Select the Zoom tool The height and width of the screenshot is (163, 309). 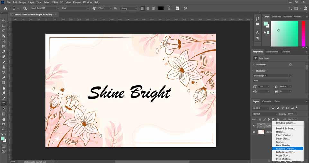point(4,124)
